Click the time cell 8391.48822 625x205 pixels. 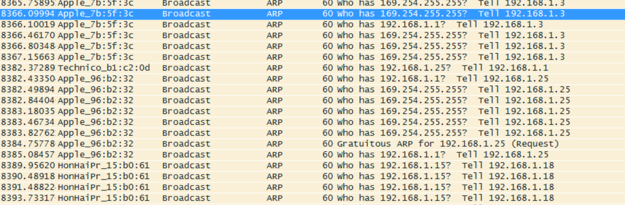(28, 187)
